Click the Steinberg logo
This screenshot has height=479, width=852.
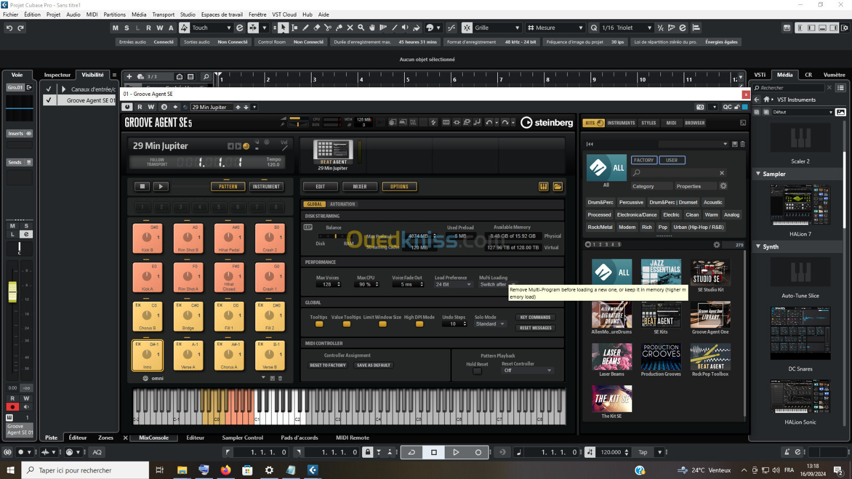click(x=547, y=122)
